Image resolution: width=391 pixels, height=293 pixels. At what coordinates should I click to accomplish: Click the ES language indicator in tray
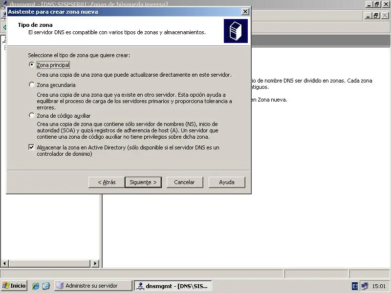[x=355, y=286]
